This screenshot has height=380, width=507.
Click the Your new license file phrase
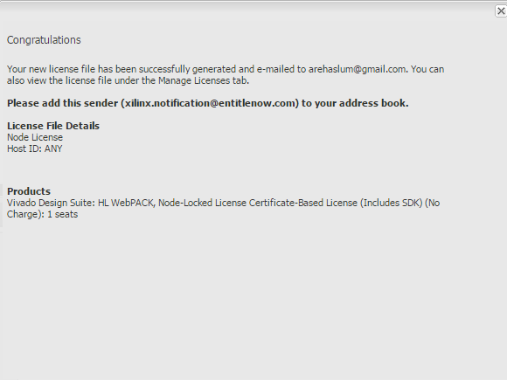pyautogui.click(x=51, y=69)
